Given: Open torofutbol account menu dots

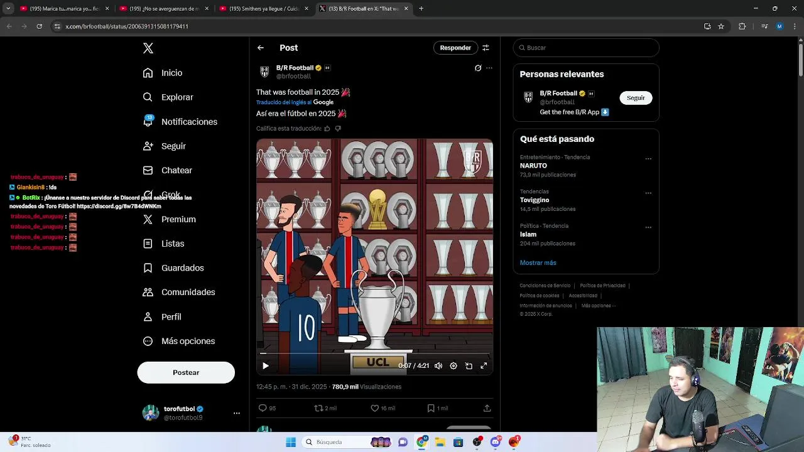Looking at the screenshot, I should pos(237,413).
